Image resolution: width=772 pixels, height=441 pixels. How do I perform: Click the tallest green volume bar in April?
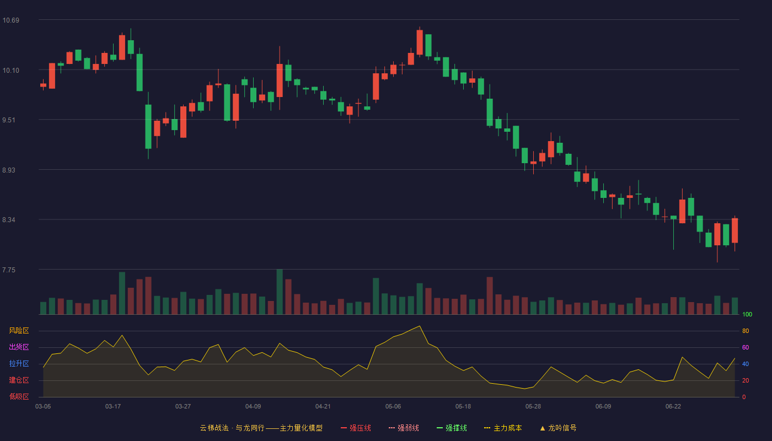pyautogui.click(x=280, y=292)
